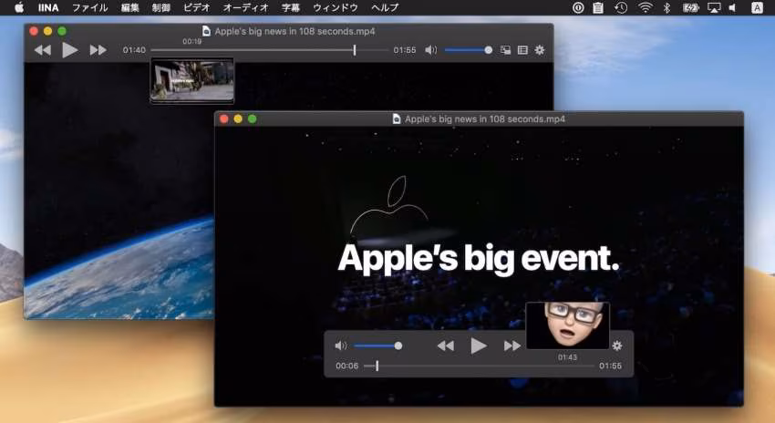Maximize the front IINA window
Viewport: 775px width, 423px height.
(x=252, y=119)
